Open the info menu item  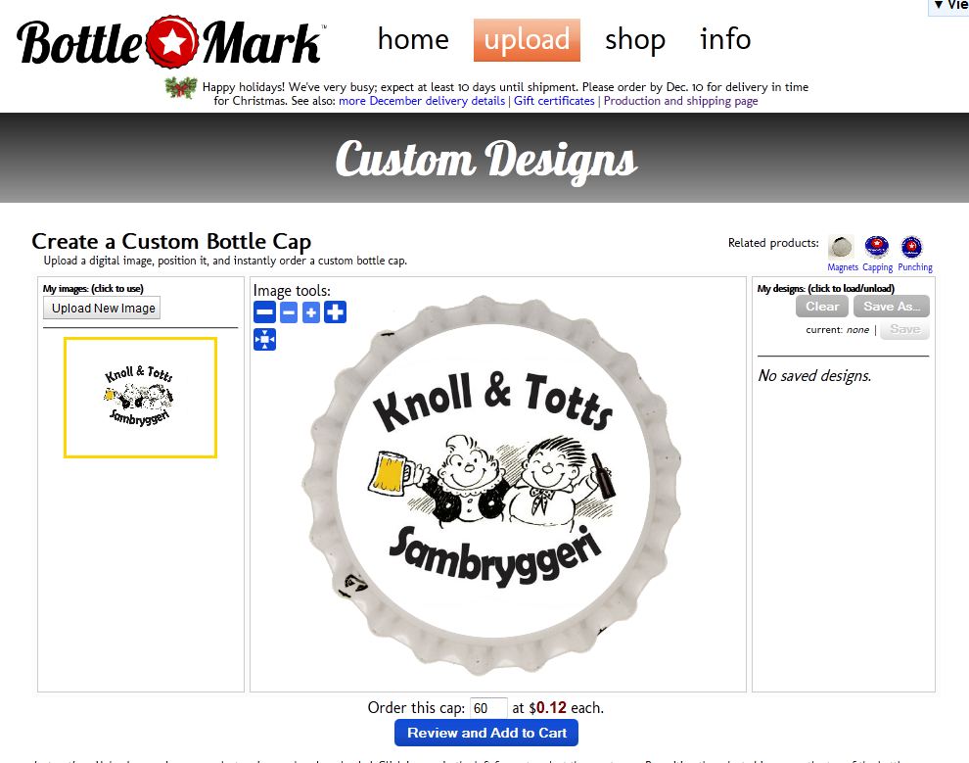pyautogui.click(x=725, y=39)
